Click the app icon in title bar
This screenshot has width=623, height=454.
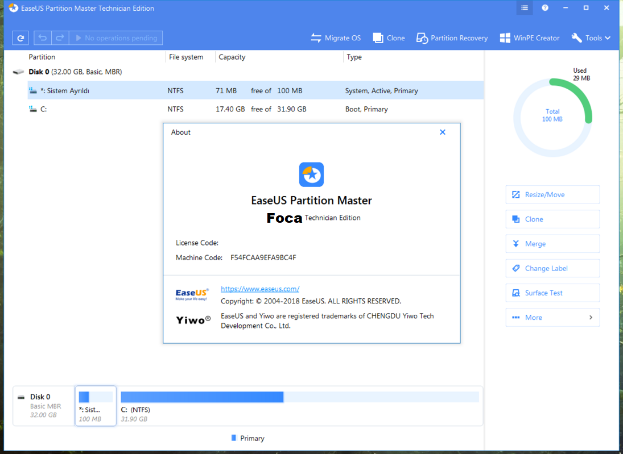pos(13,8)
